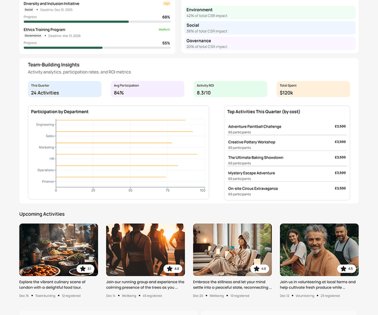Click the Engineering bar in participation chart

tap(120, 120)
